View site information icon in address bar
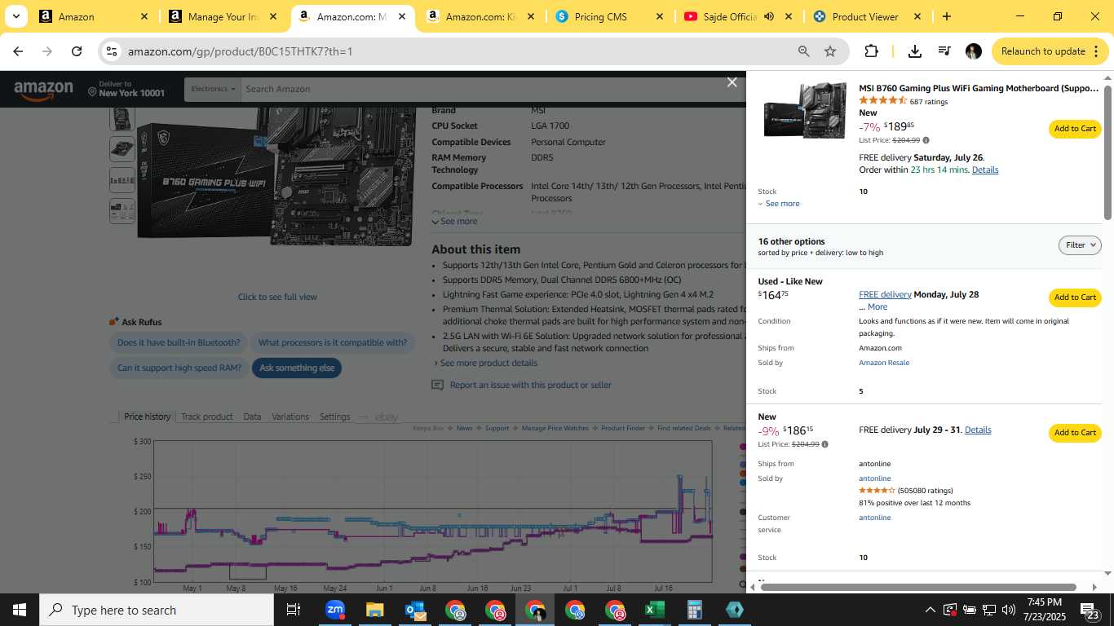Screen dimensions: 1114x626 coord(112,51)
